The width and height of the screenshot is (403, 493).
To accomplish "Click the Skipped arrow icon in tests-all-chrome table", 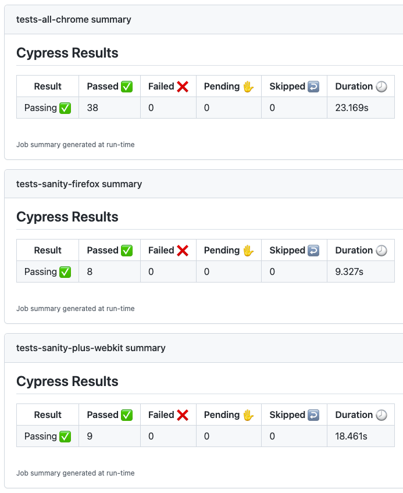I will pos(313,87).
